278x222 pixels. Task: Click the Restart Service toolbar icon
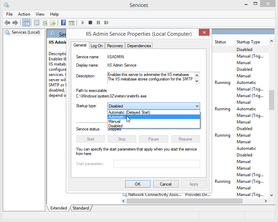[106, 23]
